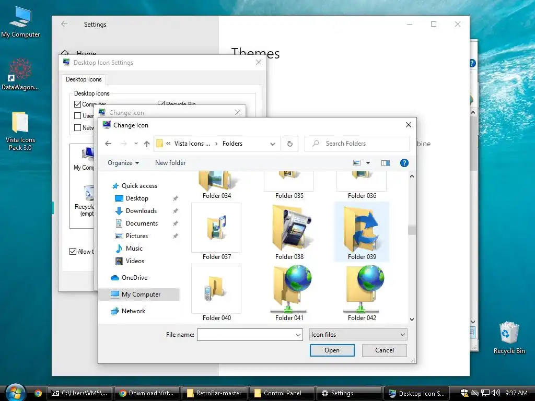Open the recent locations chevron

[136, 144]
